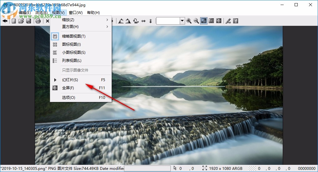Open the 窗口(W) menu
This screenshot has height=172, width=318.
tap(76, 12)
